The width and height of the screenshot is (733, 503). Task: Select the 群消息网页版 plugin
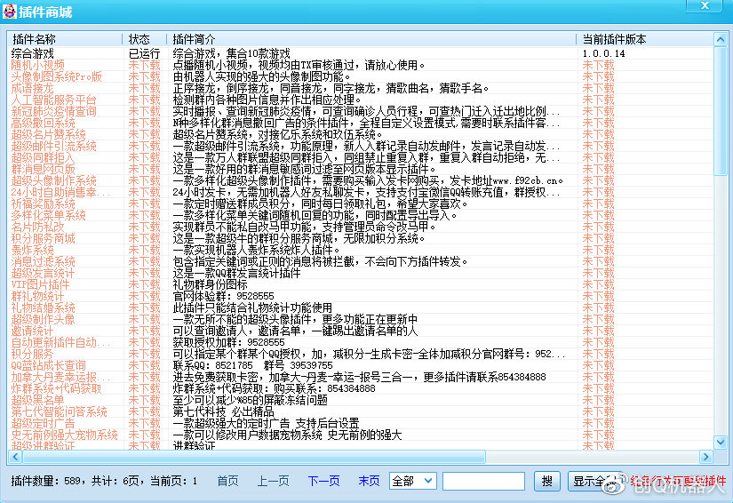pyautogui.click(x=43, y=169)
